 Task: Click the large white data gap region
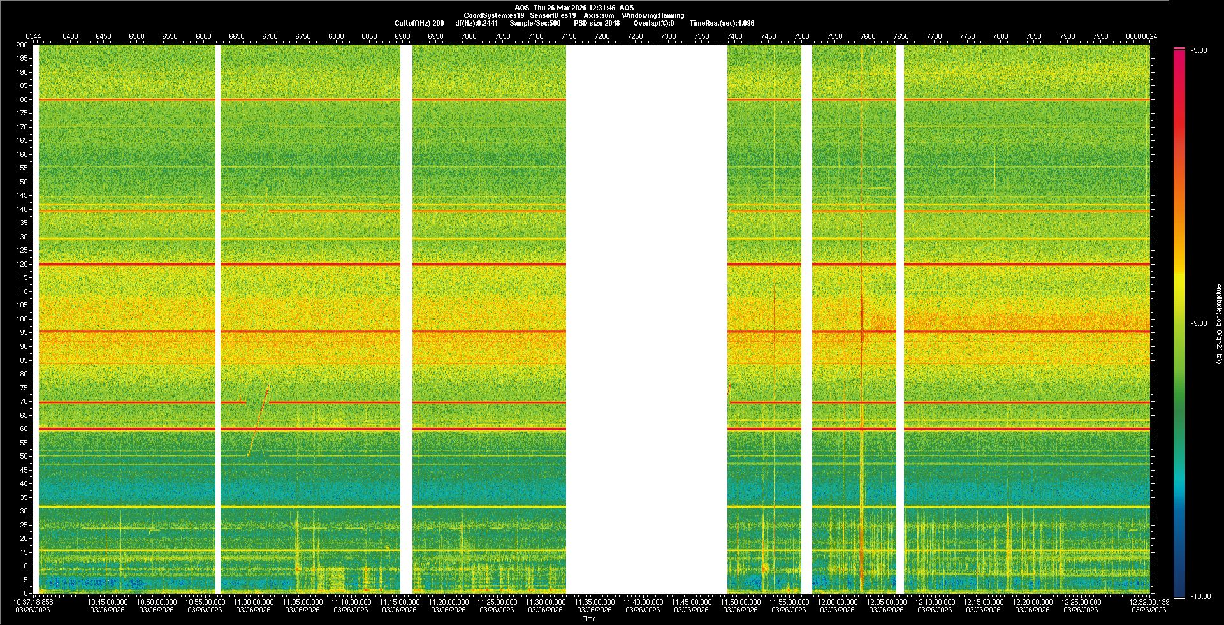(646, 319)
